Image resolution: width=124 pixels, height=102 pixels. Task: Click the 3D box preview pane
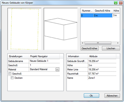pyautogui.click(x=61, y=29)
